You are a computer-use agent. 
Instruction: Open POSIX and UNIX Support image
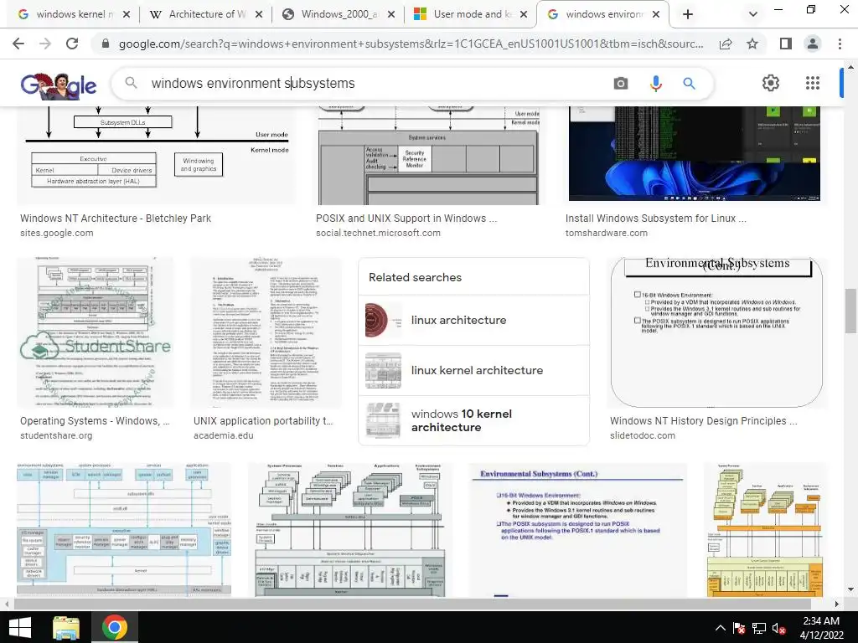click(428, 156)
